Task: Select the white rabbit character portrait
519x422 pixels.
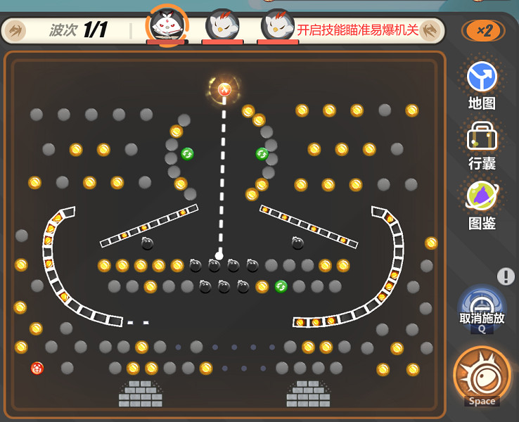Action: click(167, 26)
